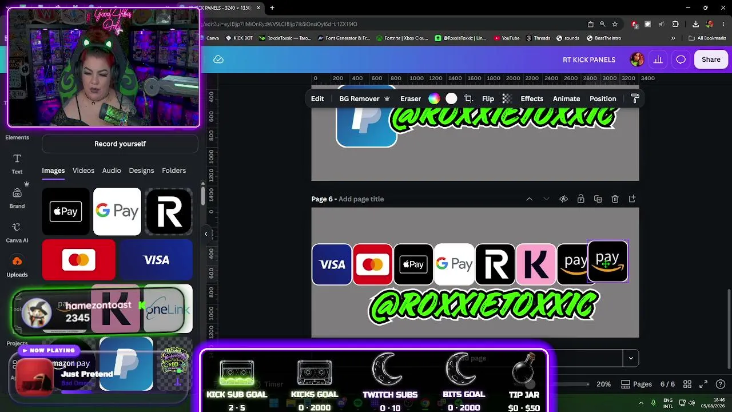732x412 pixels.
Task: Select the VISA upload thumbnail
Action: (156, 260)
